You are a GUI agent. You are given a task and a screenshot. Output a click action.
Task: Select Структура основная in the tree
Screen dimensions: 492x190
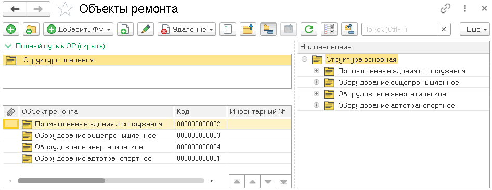tap(361, 59)
